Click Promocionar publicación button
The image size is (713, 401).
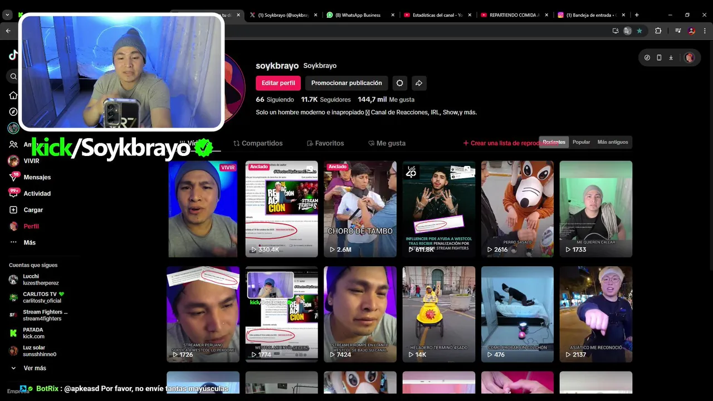(346, 83)
